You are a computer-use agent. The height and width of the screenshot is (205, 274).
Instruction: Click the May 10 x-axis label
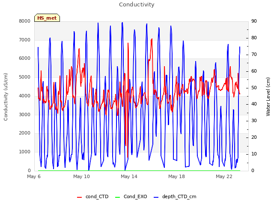[81, 176]
